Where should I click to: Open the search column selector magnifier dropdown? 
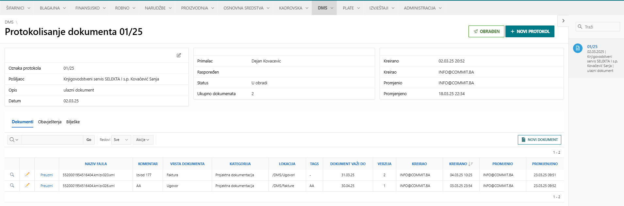(x=14, y=140)
